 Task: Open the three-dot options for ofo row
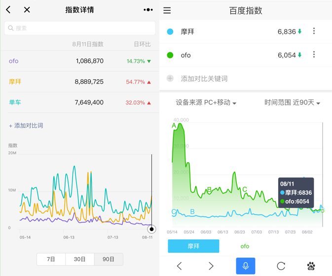click(314, 54)
